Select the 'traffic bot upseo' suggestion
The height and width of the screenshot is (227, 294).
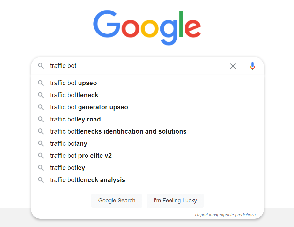(73, 83)
